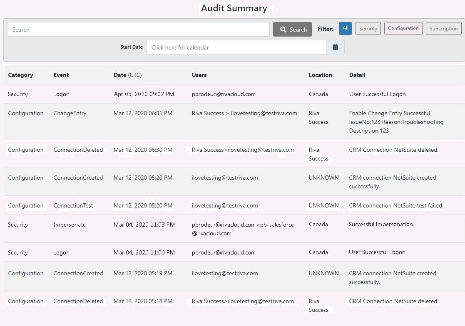465x326 pixels.
Task: Click the calendar icon next to Start Date
Action: [x=335, y=47]
